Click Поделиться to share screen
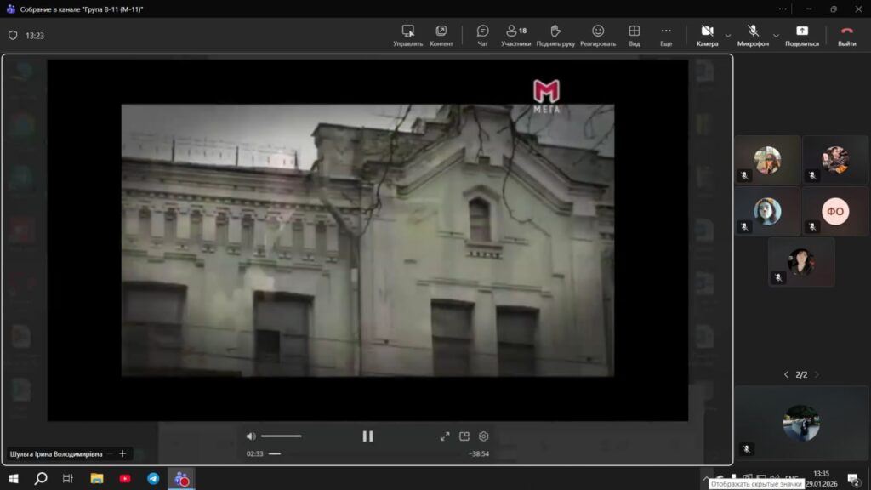 (x=802, y=35)
